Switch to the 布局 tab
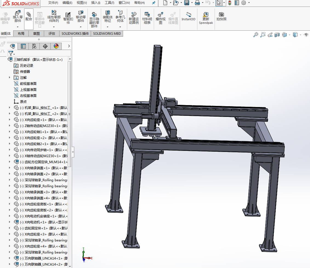 [21, 34]
